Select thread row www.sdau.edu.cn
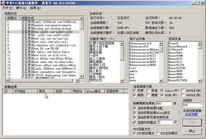The image size is (206, 139). pos(43,62)
